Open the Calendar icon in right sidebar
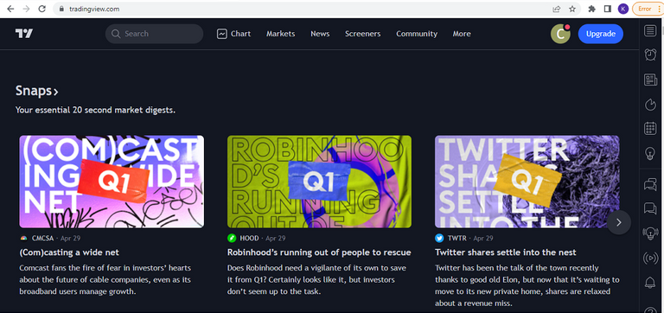Image resolution: width=664 pixels, height=313 pixels. (x=650, y=129)
